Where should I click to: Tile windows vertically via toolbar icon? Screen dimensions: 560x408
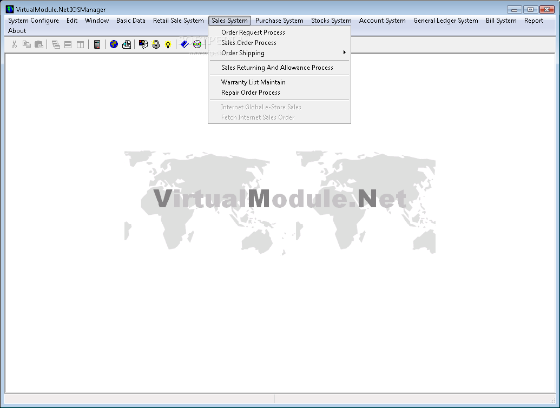point(81,44)
